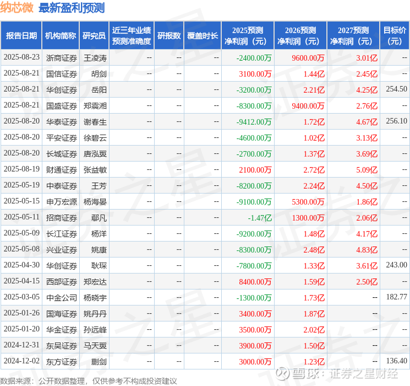Select the target price 182.77
The width and height of the screenshot is (410, 386).
[396, 297]
